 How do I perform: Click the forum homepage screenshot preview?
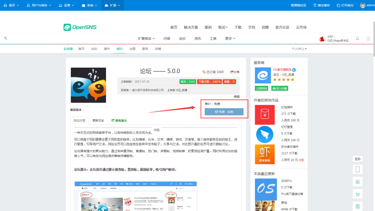[136, 196]
